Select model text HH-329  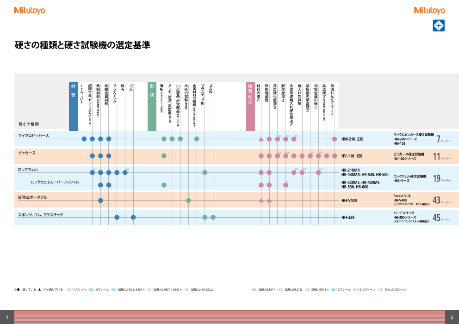(x=348, y=218)
